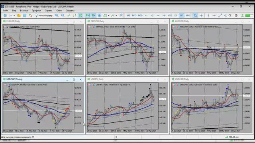255x143 pixels.
Task: Open the Справка menu
Action: [x=70, y=11]
